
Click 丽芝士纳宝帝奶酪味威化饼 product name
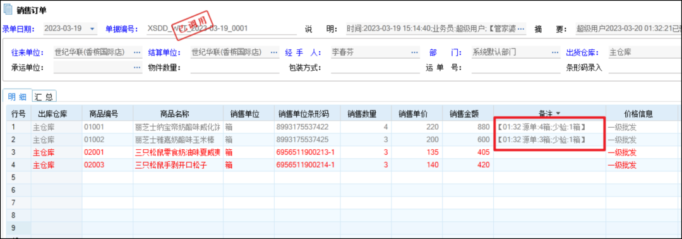[x=178, y=128]
